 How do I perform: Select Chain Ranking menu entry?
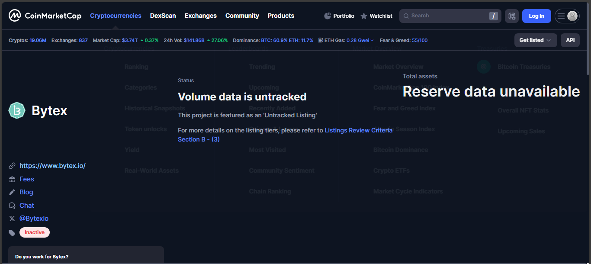click(270, 191)
